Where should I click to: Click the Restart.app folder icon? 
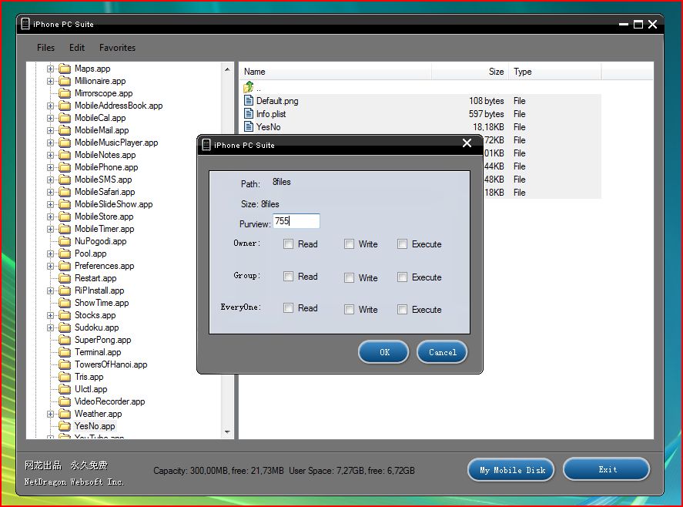pos(65,278)
